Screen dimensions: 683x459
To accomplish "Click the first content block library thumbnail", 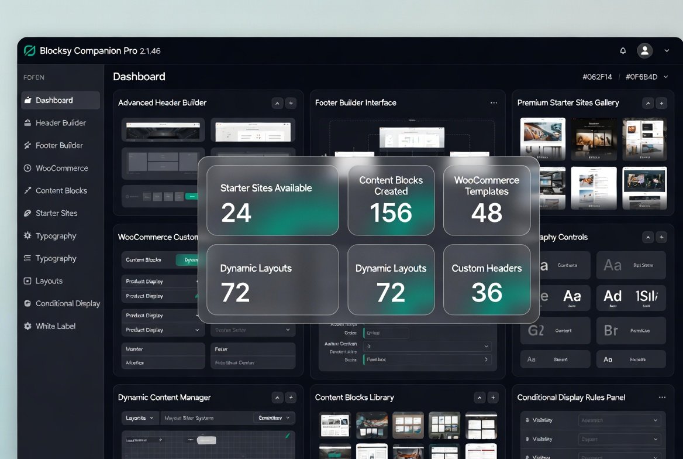I will 334,426.
